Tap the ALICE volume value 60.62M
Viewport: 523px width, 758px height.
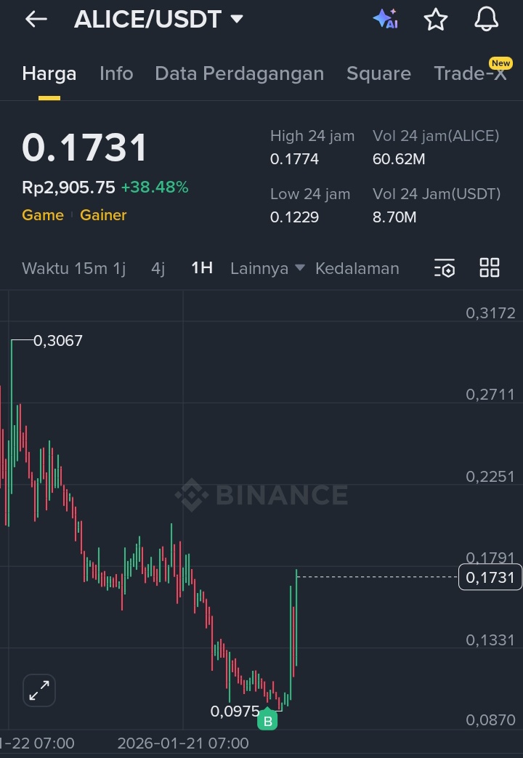[x=399, y=159]
